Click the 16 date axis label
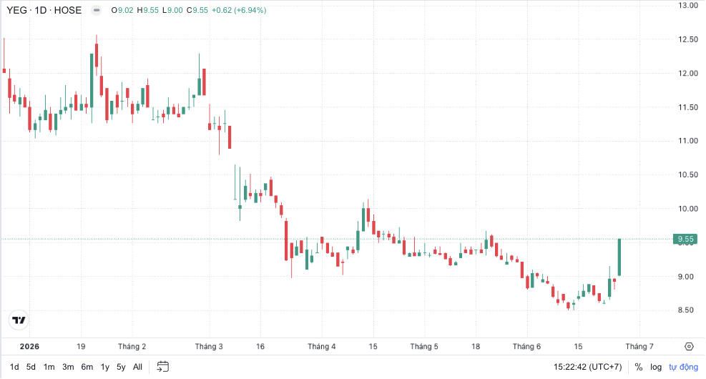Viewport: 706px width, 379px height. [260, 346]
